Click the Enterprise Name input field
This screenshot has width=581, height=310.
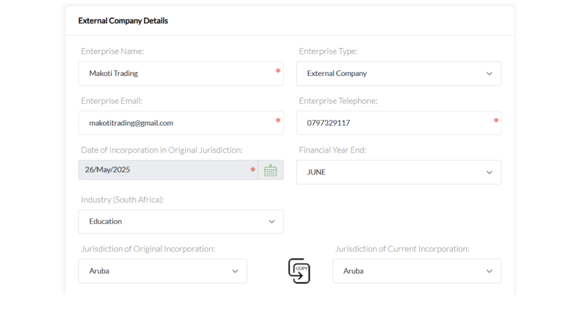pos(181,73)
